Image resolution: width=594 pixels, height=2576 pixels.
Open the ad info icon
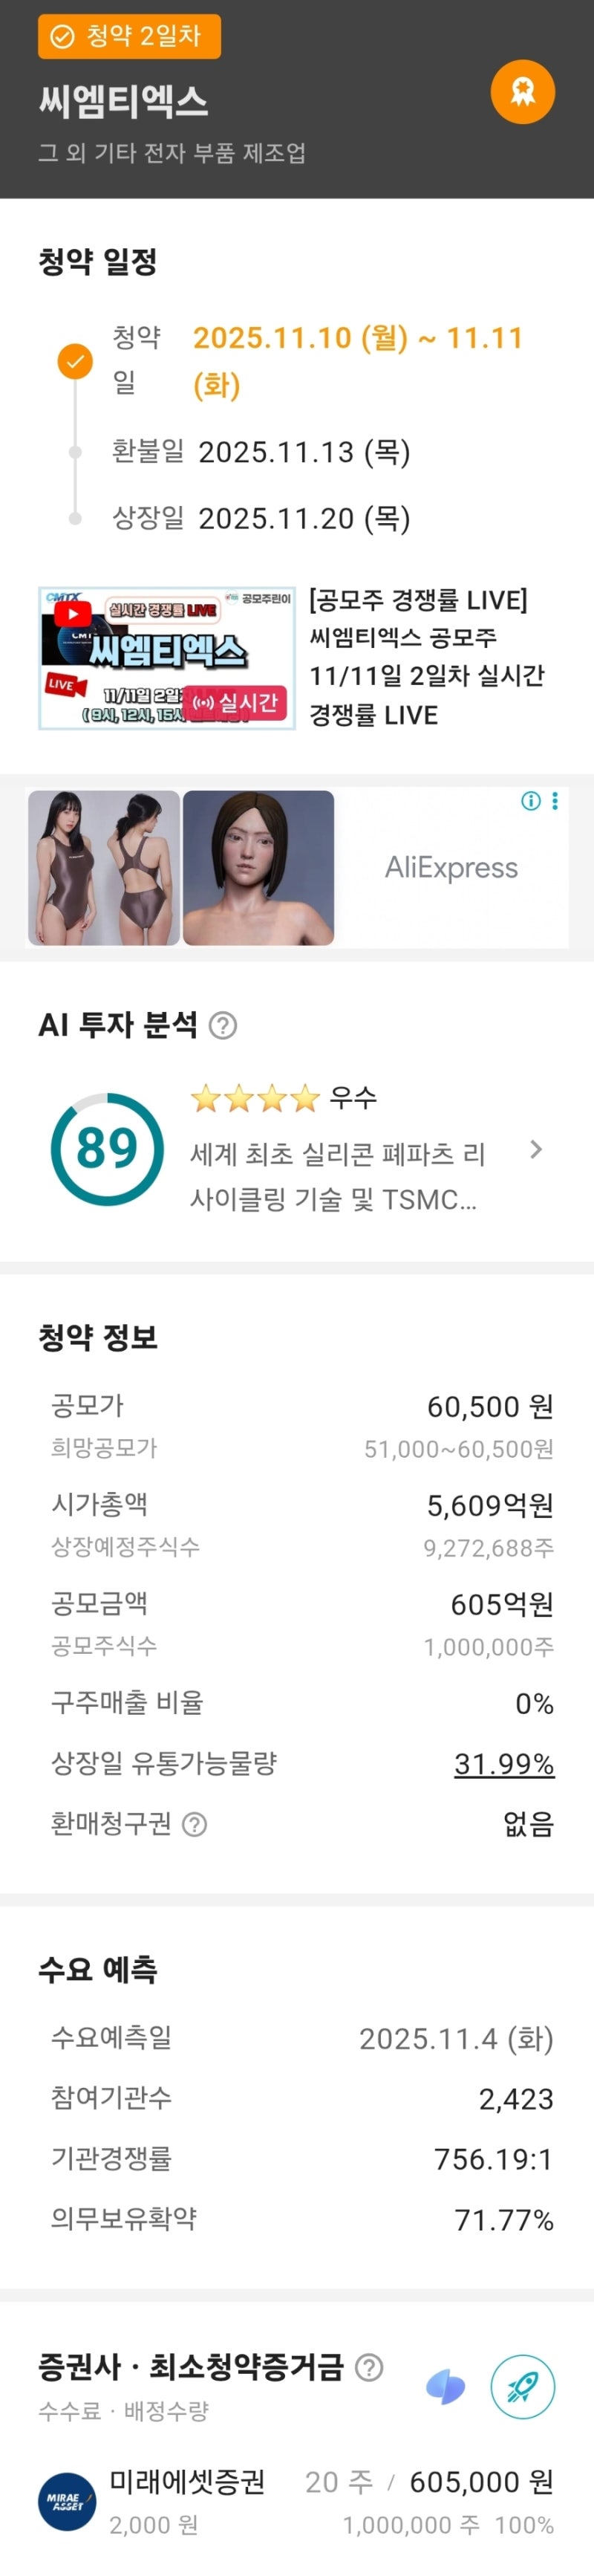tap(531, 800)
